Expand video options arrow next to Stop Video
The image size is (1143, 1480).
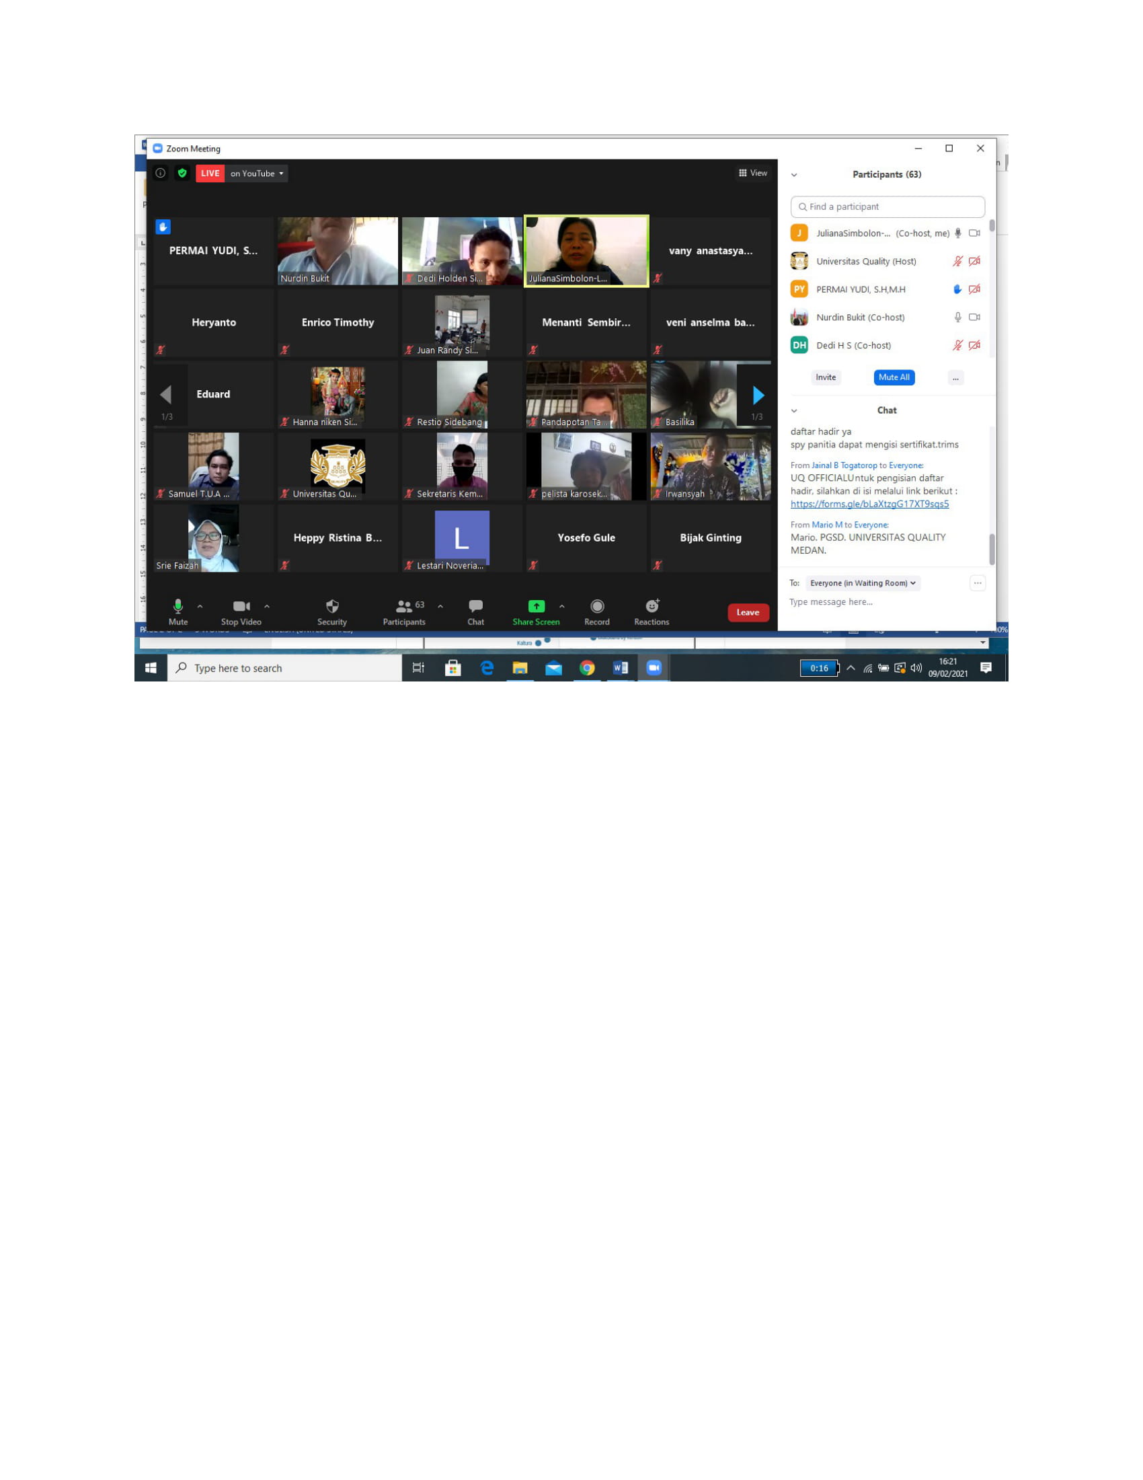coord(267,607)
